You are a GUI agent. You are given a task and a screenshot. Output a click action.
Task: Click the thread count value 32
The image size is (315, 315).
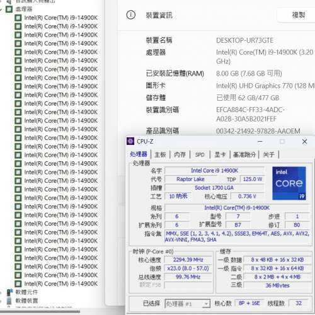coord(299,303)
